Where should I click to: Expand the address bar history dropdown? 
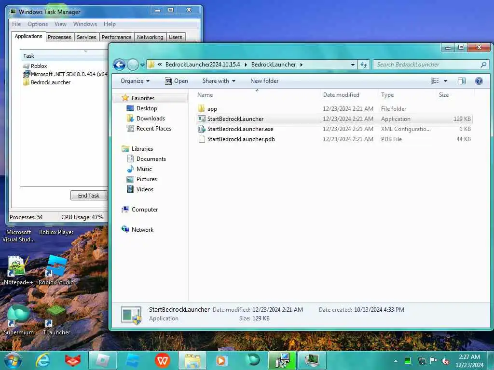click(x=353, y=65)
